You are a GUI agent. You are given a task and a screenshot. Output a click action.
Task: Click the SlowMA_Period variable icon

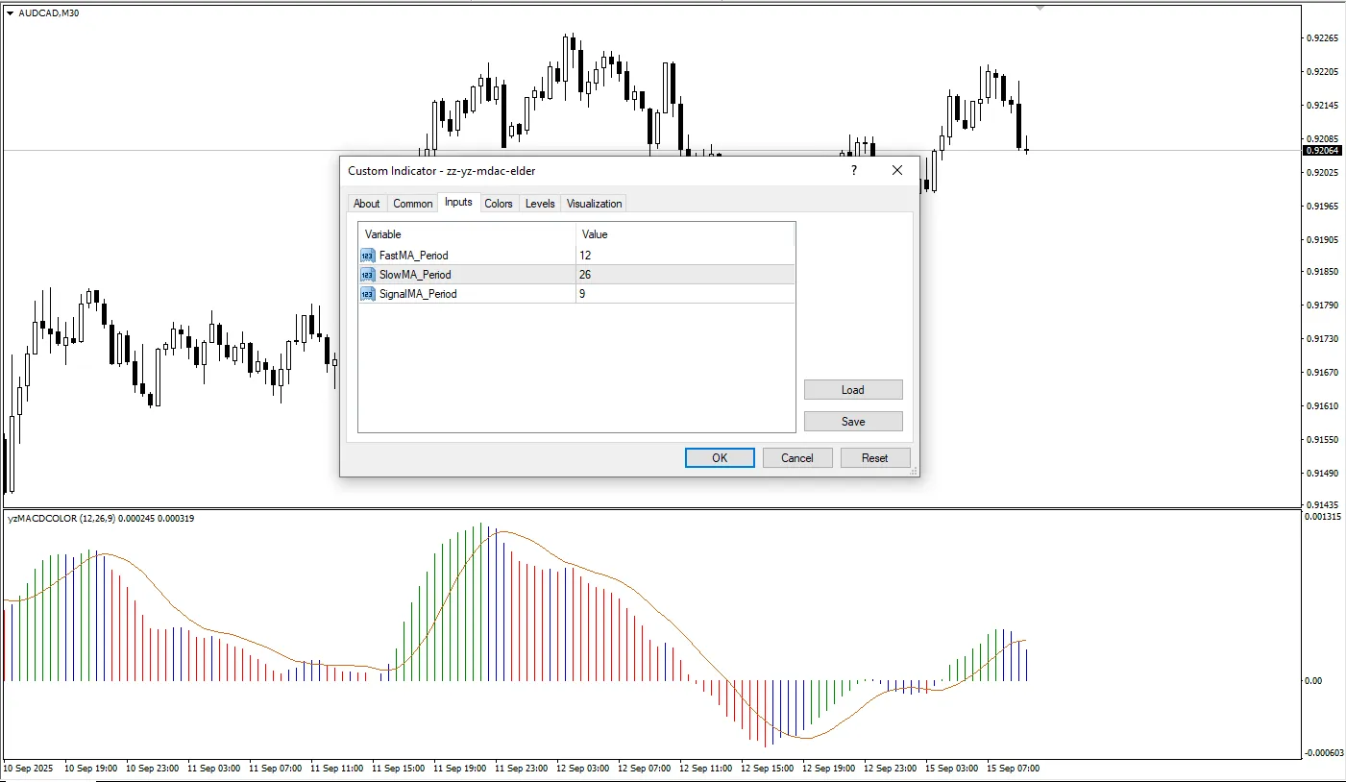pyautogui.click(x=368, y=275)
